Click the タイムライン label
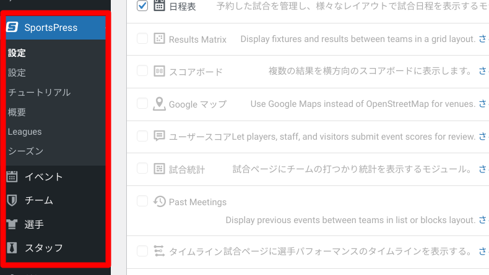The width and height of the screenshot is (489, 275). (196, 252)
